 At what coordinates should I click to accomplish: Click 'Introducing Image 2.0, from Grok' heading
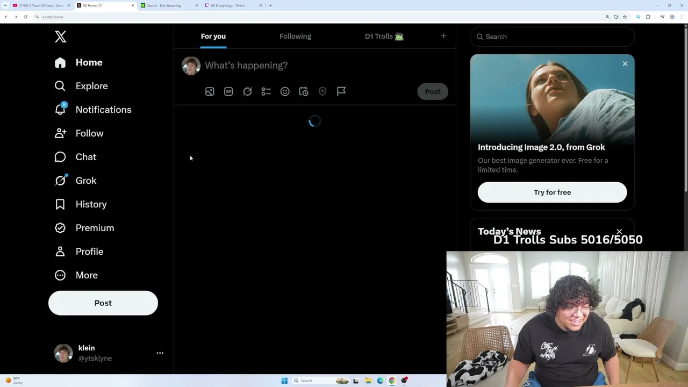tap(541, 147)
